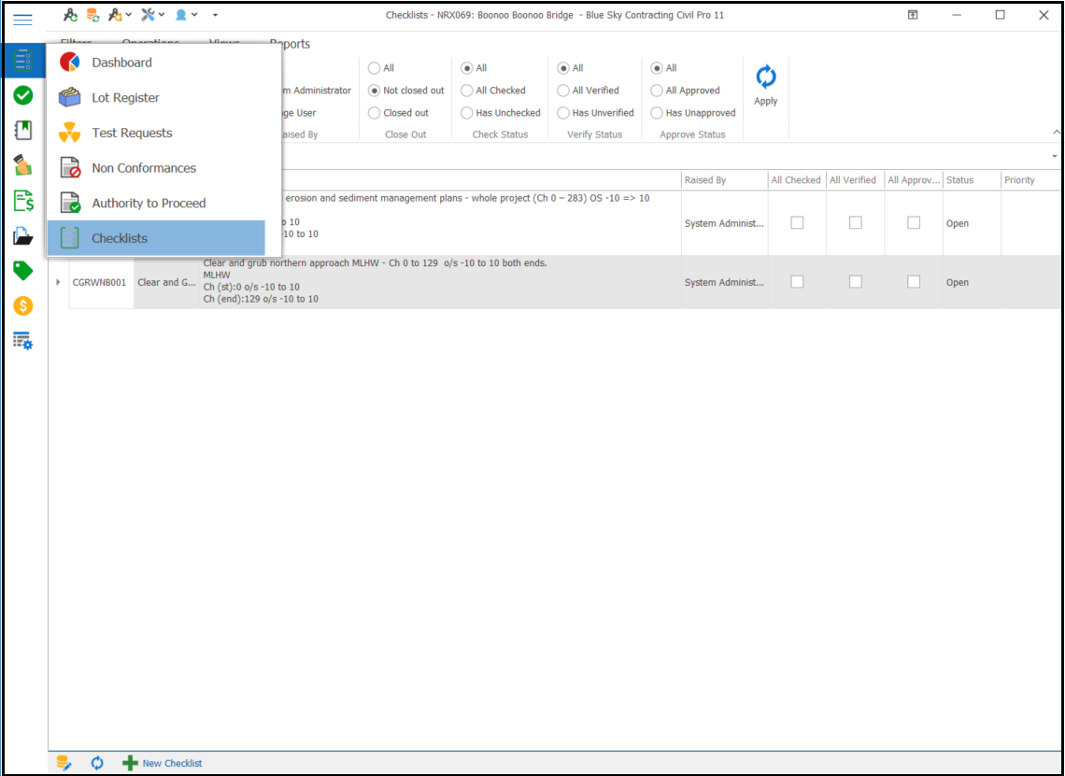
Task: Click the refresh icon in bottom bar
Action: click(97, 763)
